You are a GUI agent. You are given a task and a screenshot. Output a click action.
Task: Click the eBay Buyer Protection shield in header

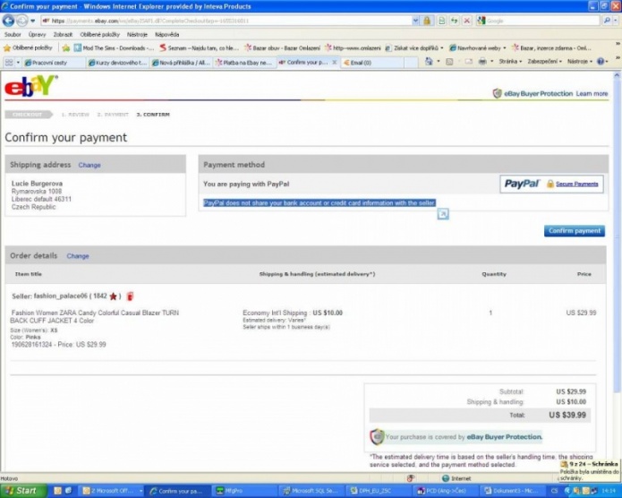coord(498,93)
